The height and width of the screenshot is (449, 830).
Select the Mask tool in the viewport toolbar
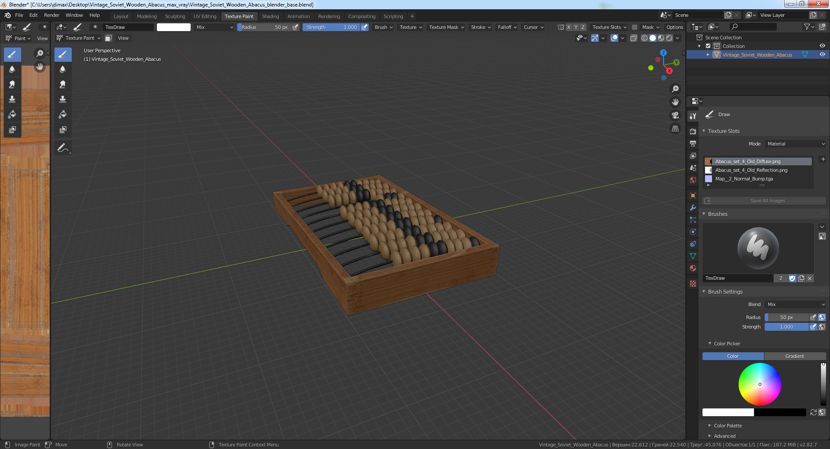pos(63,130)
